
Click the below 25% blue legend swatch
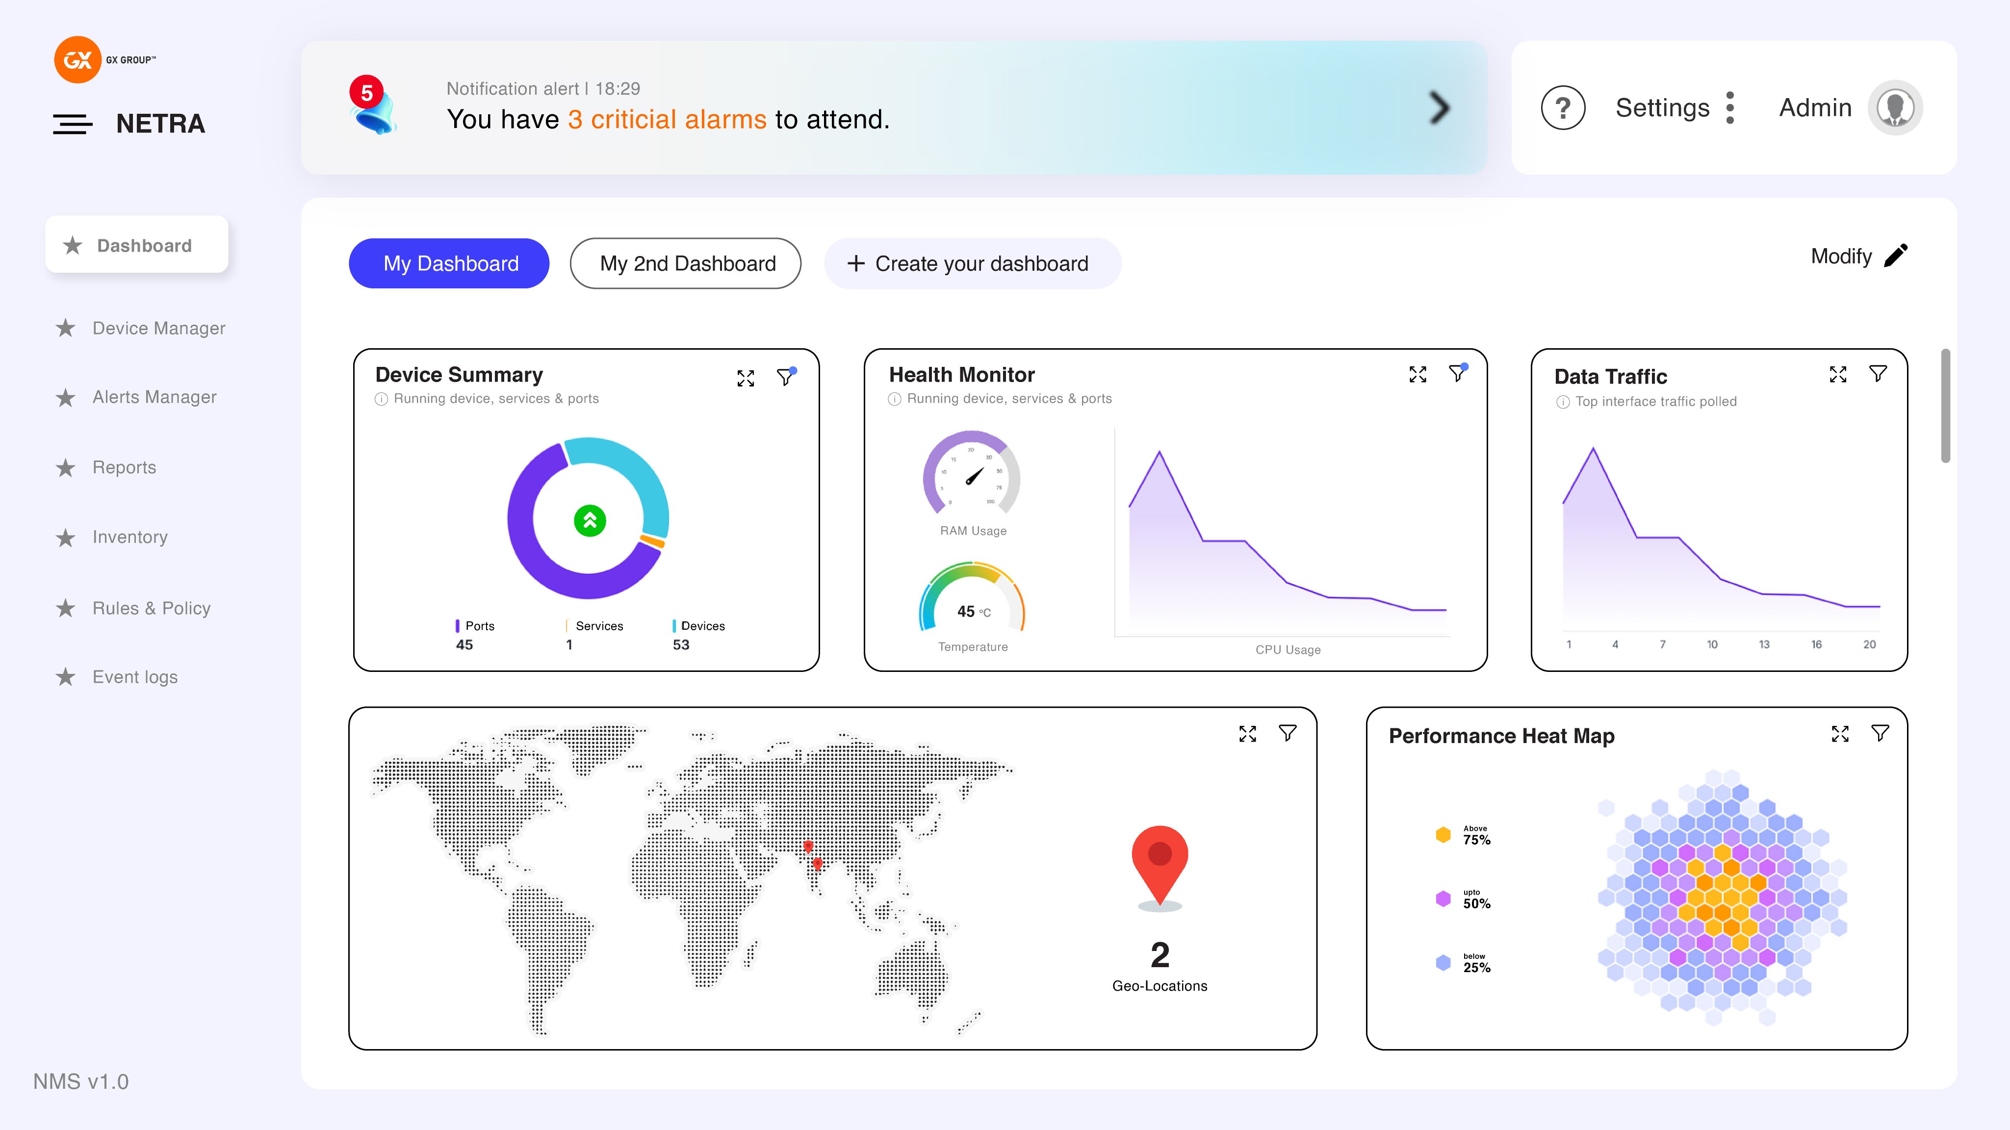tap(1443, 962)
